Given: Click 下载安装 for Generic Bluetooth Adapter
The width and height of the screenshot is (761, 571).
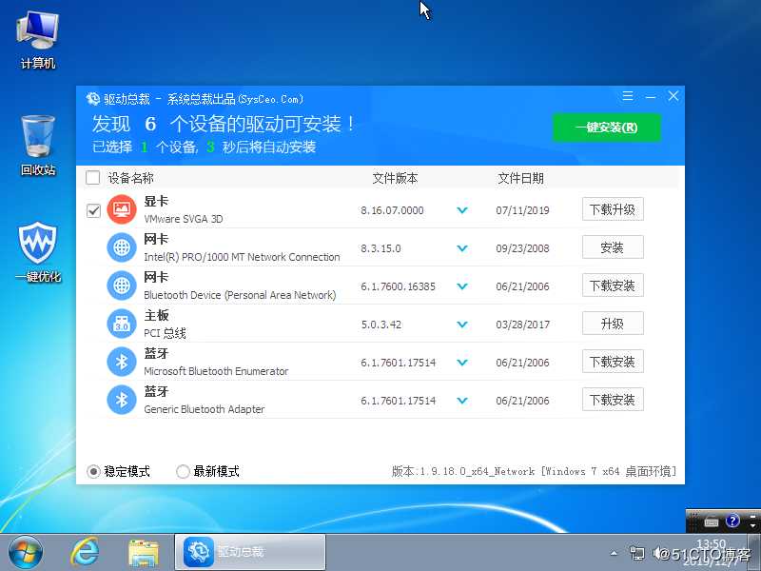Looking at the screenshot, I should 613,400.
